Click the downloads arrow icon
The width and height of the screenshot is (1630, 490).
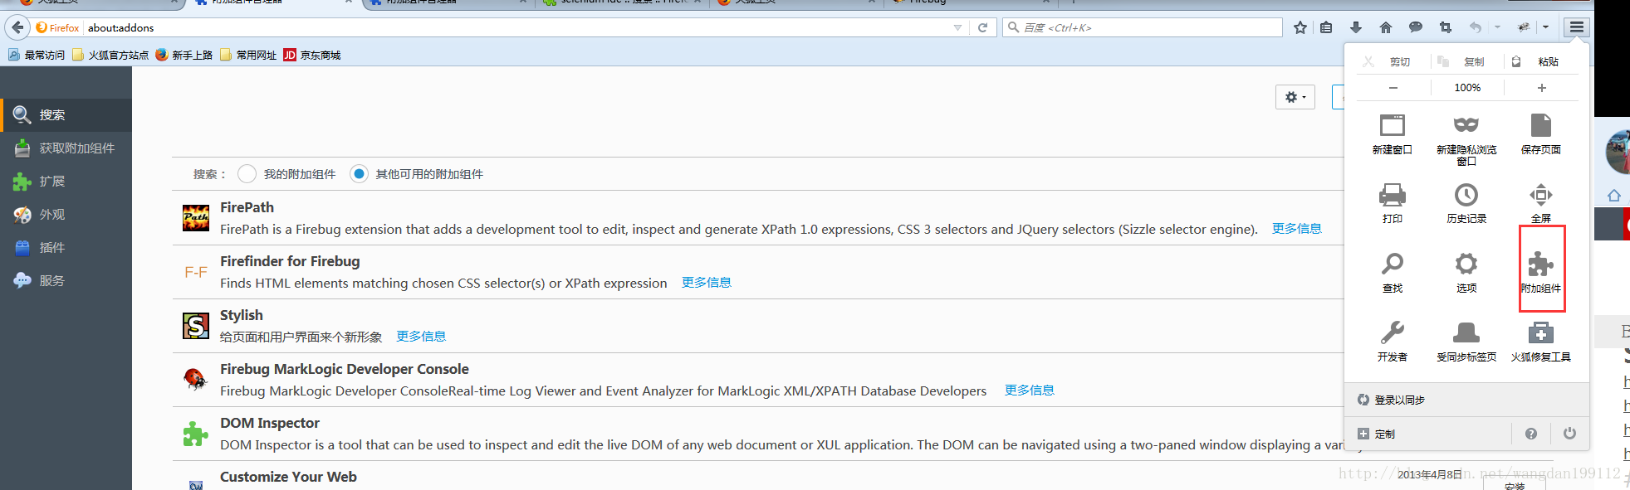point(1356,27)
